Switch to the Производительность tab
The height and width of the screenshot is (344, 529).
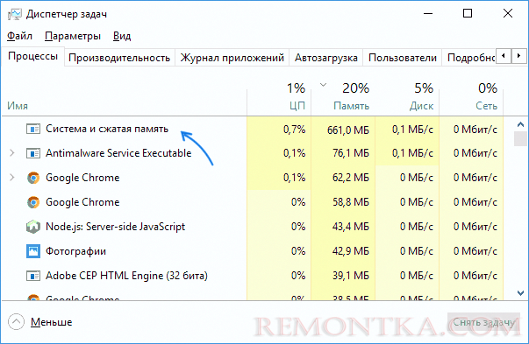(119, 58)
